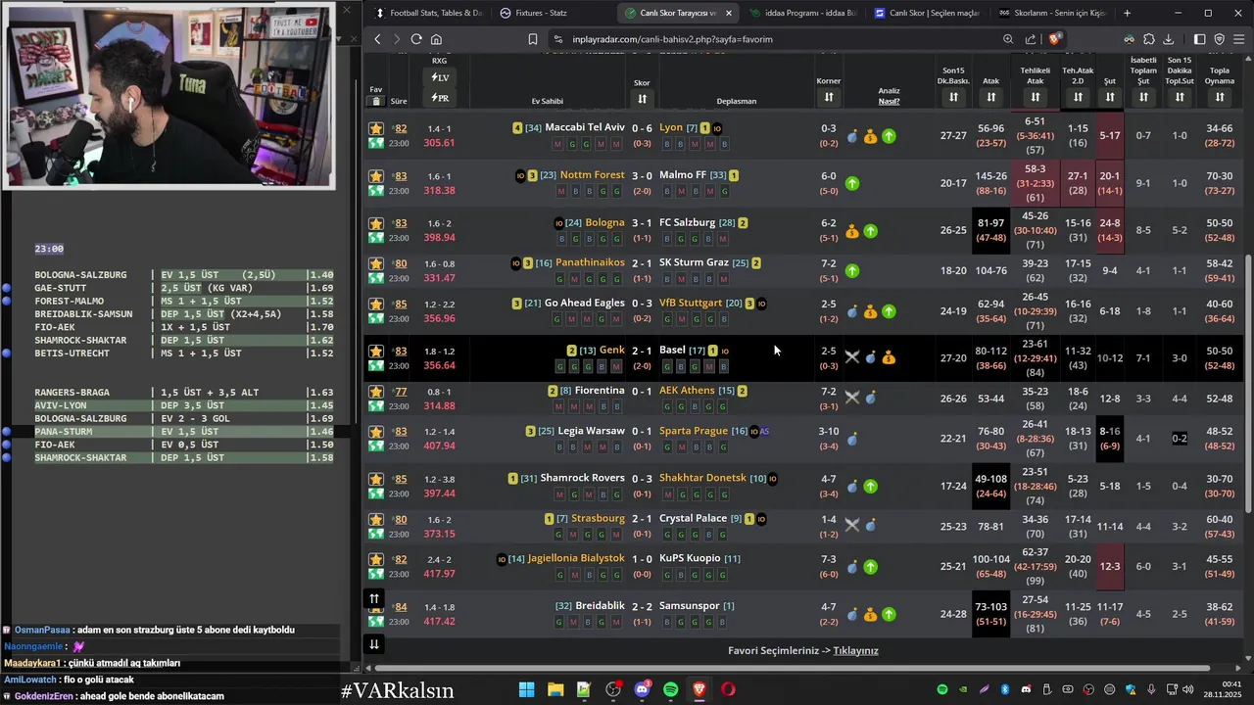Jump to bottom with double down-arrow button
The image size is (1254, 705).
(x=374, y=643)
